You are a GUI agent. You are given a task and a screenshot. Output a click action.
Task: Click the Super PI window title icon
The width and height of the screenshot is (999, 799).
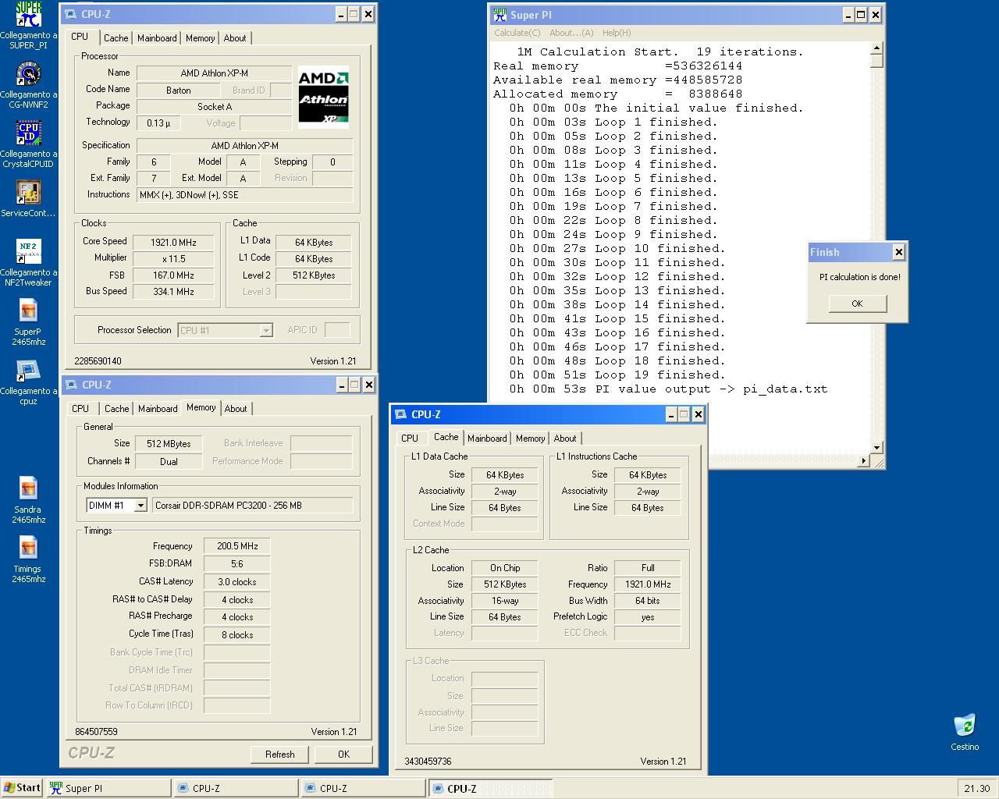pyautogui.click(x=500, y=15)
